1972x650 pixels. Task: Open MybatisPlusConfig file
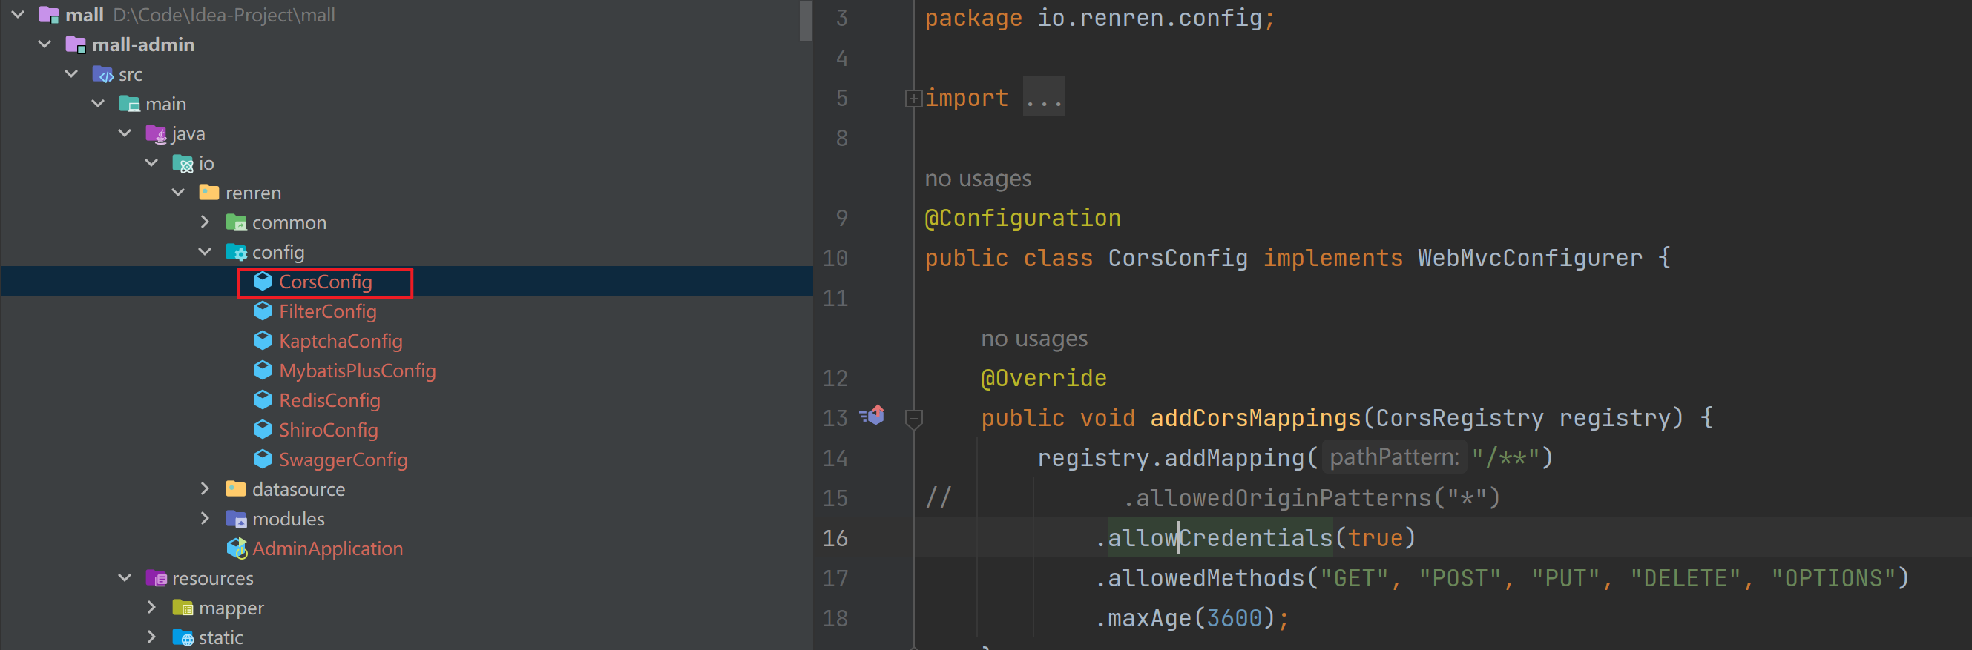click(358, 371)
